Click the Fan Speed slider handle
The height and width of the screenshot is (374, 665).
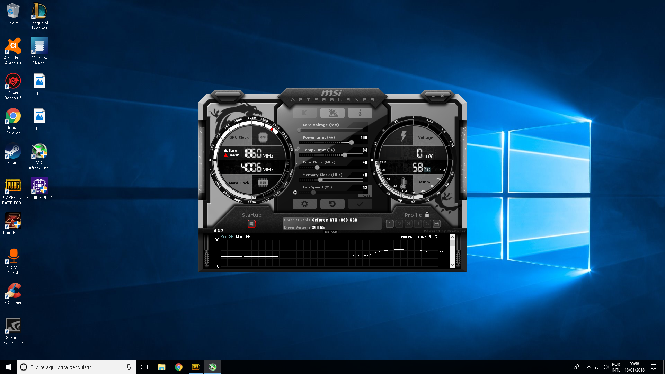(x=313, y=193)
